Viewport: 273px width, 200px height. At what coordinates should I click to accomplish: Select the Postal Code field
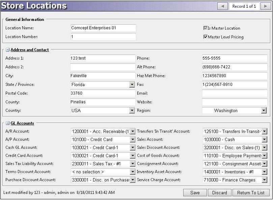click(x=103, y=93)
